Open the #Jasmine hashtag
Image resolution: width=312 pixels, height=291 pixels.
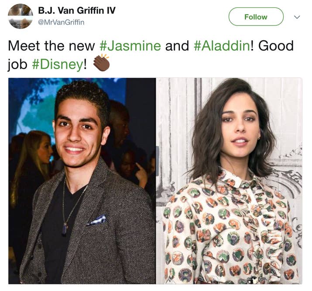(x=130, y=46)
